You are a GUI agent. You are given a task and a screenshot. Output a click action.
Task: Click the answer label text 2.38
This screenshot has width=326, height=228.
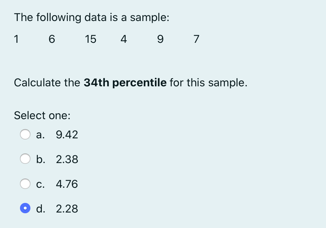coord(67,159)
